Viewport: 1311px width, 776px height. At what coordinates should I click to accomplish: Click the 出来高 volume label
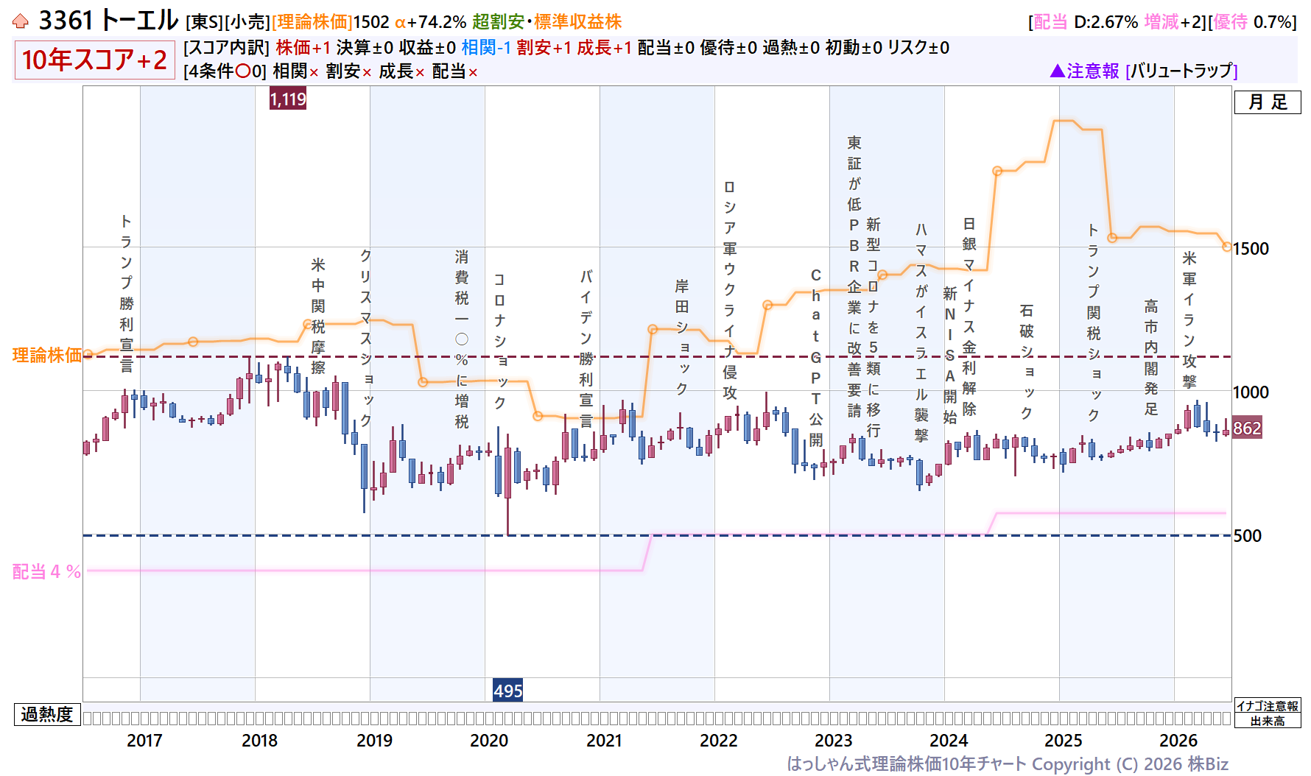click(x=1268, y=721)
